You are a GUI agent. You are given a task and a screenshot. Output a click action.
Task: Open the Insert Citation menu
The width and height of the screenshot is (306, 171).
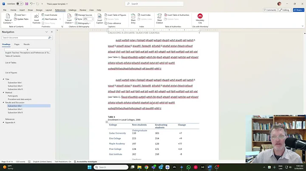tap(69, 19)
